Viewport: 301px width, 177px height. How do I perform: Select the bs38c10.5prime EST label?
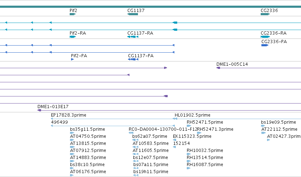click(87, 165)
